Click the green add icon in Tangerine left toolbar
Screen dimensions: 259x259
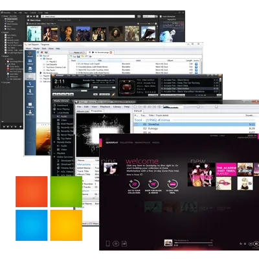[x=38, y=52]
